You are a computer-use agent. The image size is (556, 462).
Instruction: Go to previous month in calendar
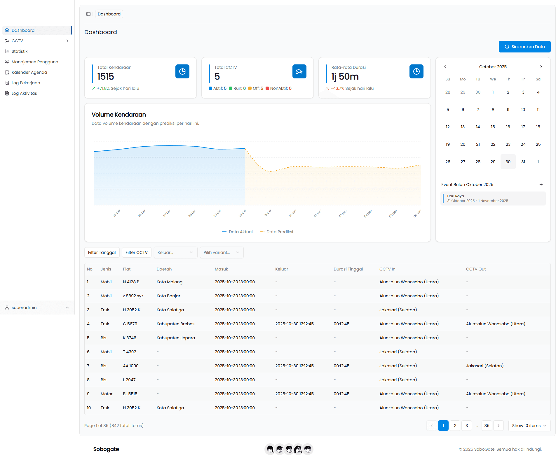445,67
